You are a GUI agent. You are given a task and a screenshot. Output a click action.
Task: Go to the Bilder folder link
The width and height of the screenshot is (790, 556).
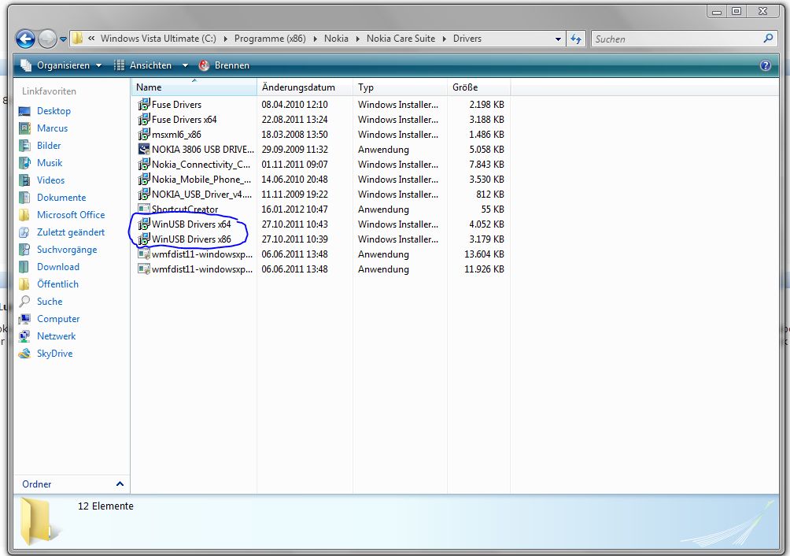coord(48,145)
